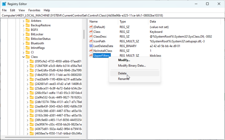The image size is (225, 140).
Task: Collapse the Class key
Action: point(23,57)
